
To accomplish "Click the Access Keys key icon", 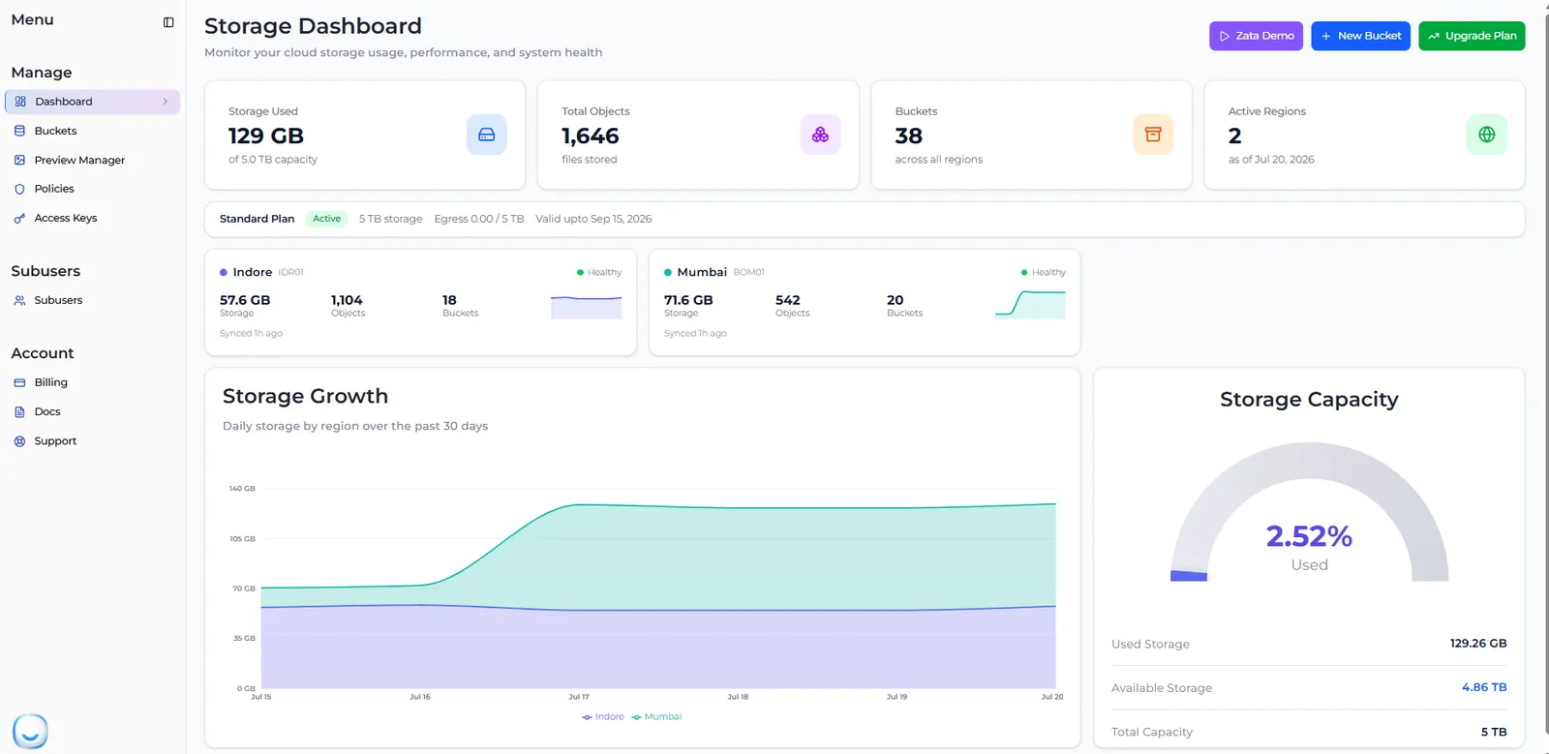I will pos(19,218).
